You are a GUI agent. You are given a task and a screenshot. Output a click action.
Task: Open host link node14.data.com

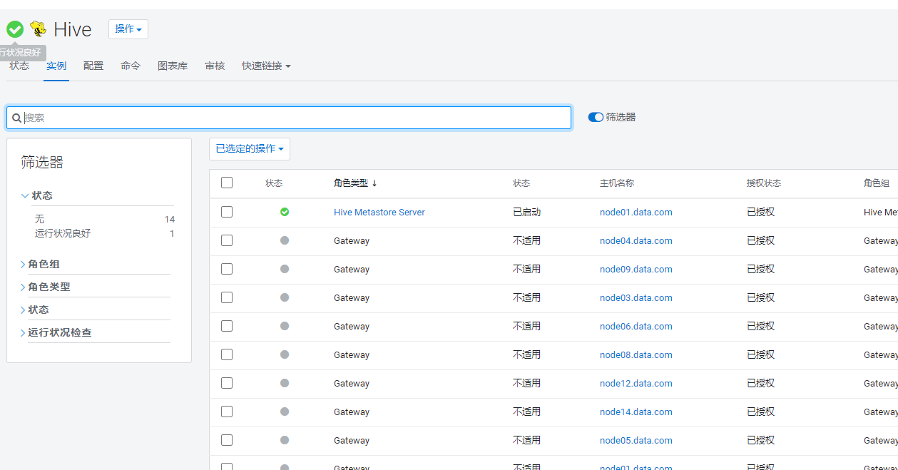coord(636,412)
